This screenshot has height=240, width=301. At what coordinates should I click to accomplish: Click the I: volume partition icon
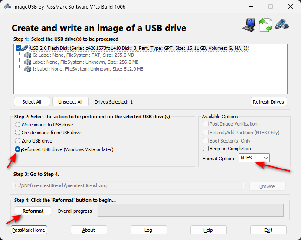pyautogui.click(x=27, y=69)
